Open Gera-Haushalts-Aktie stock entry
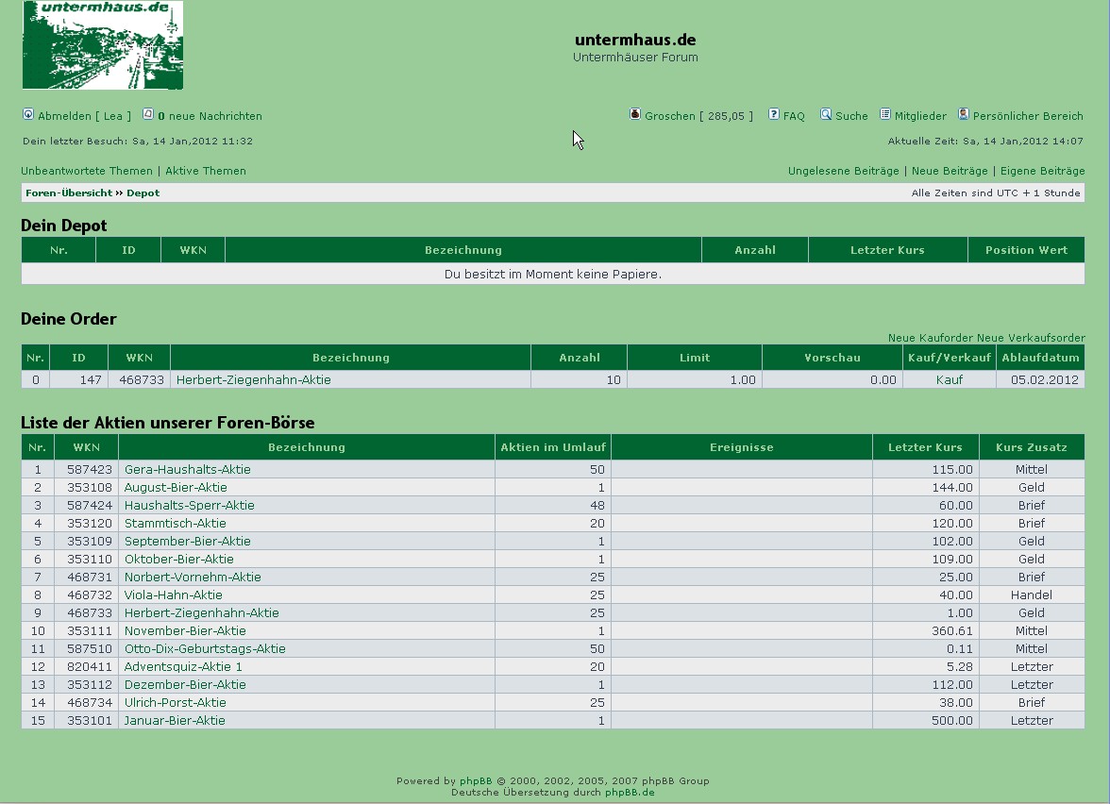The image size is (1110, 804). (188, 470)
